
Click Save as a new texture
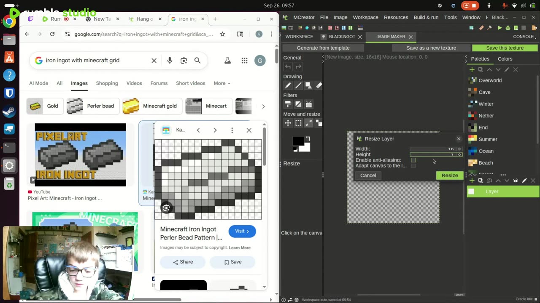click(x=431, y=48)
